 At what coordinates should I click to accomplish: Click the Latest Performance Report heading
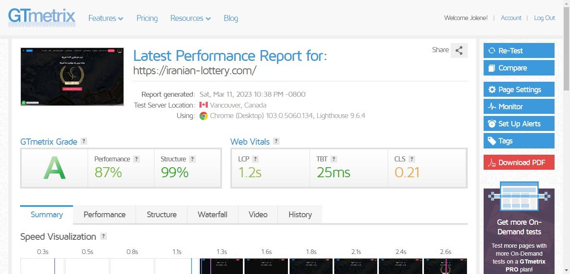pyautogui.click(x=230, y=55)
